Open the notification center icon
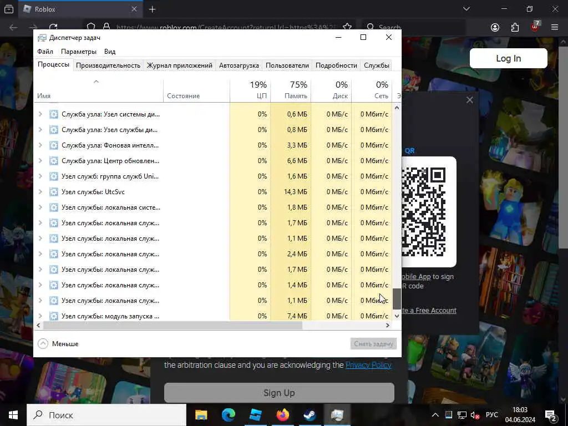This screenshot has width=568, height=426. [551, 415]
